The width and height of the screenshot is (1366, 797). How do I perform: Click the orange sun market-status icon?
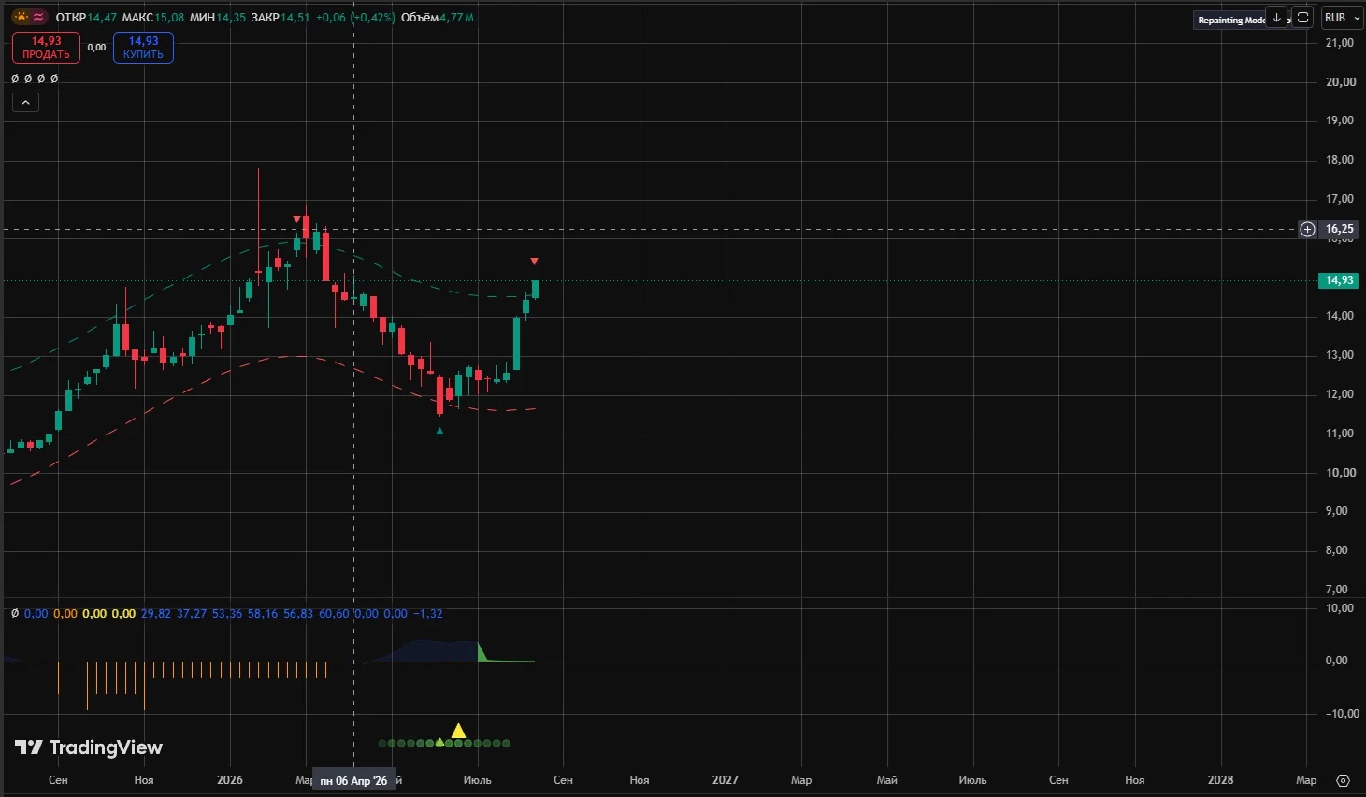coord(20,17)
